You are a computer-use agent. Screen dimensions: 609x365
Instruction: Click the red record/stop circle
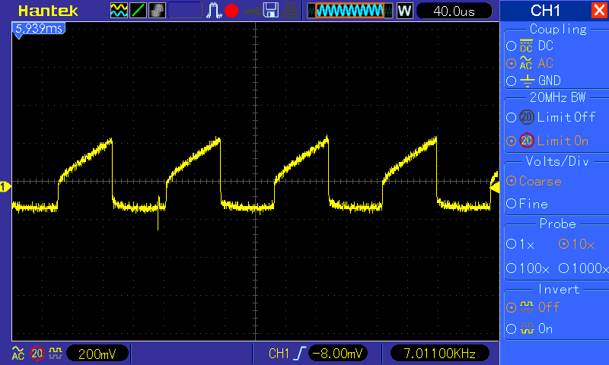pyautogui.click(x=231, y=11)
